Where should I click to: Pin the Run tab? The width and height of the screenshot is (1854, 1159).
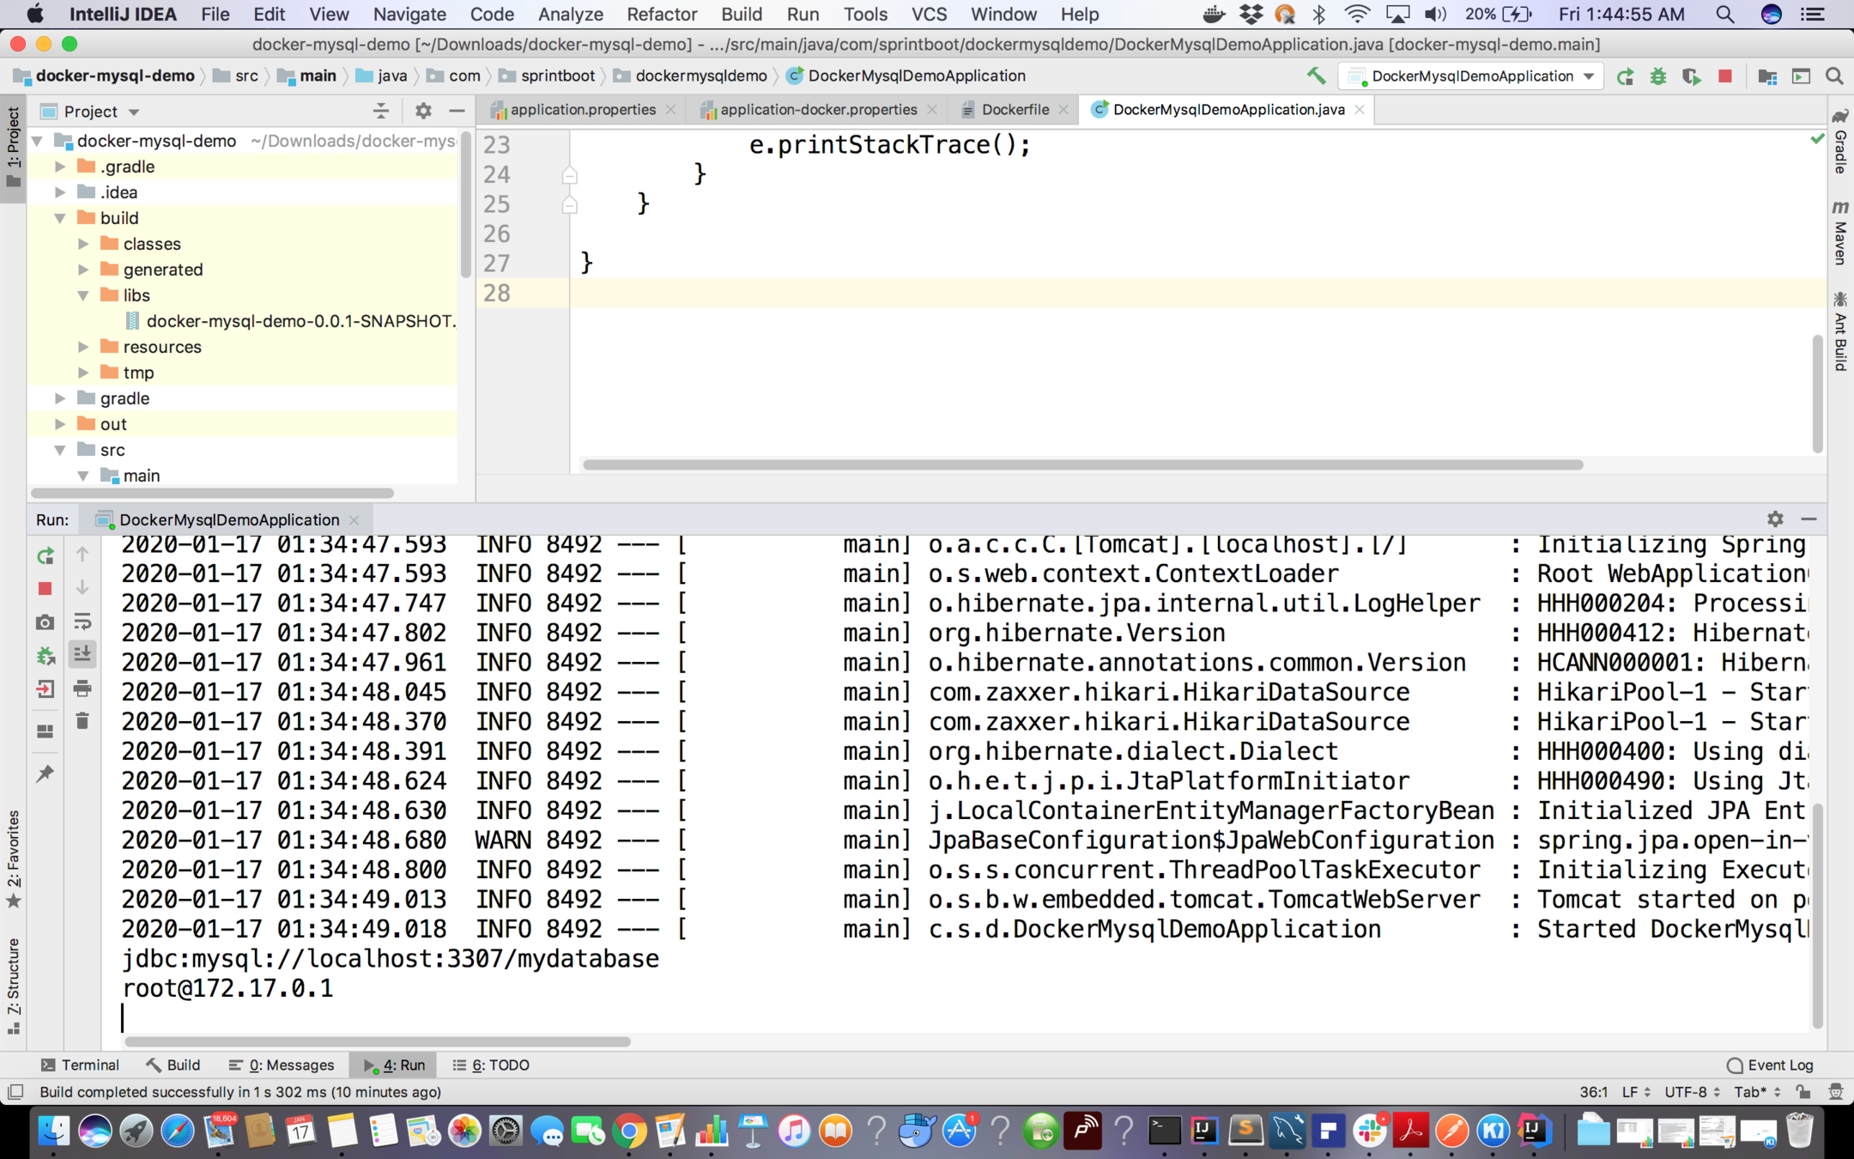tap(45, 774)
